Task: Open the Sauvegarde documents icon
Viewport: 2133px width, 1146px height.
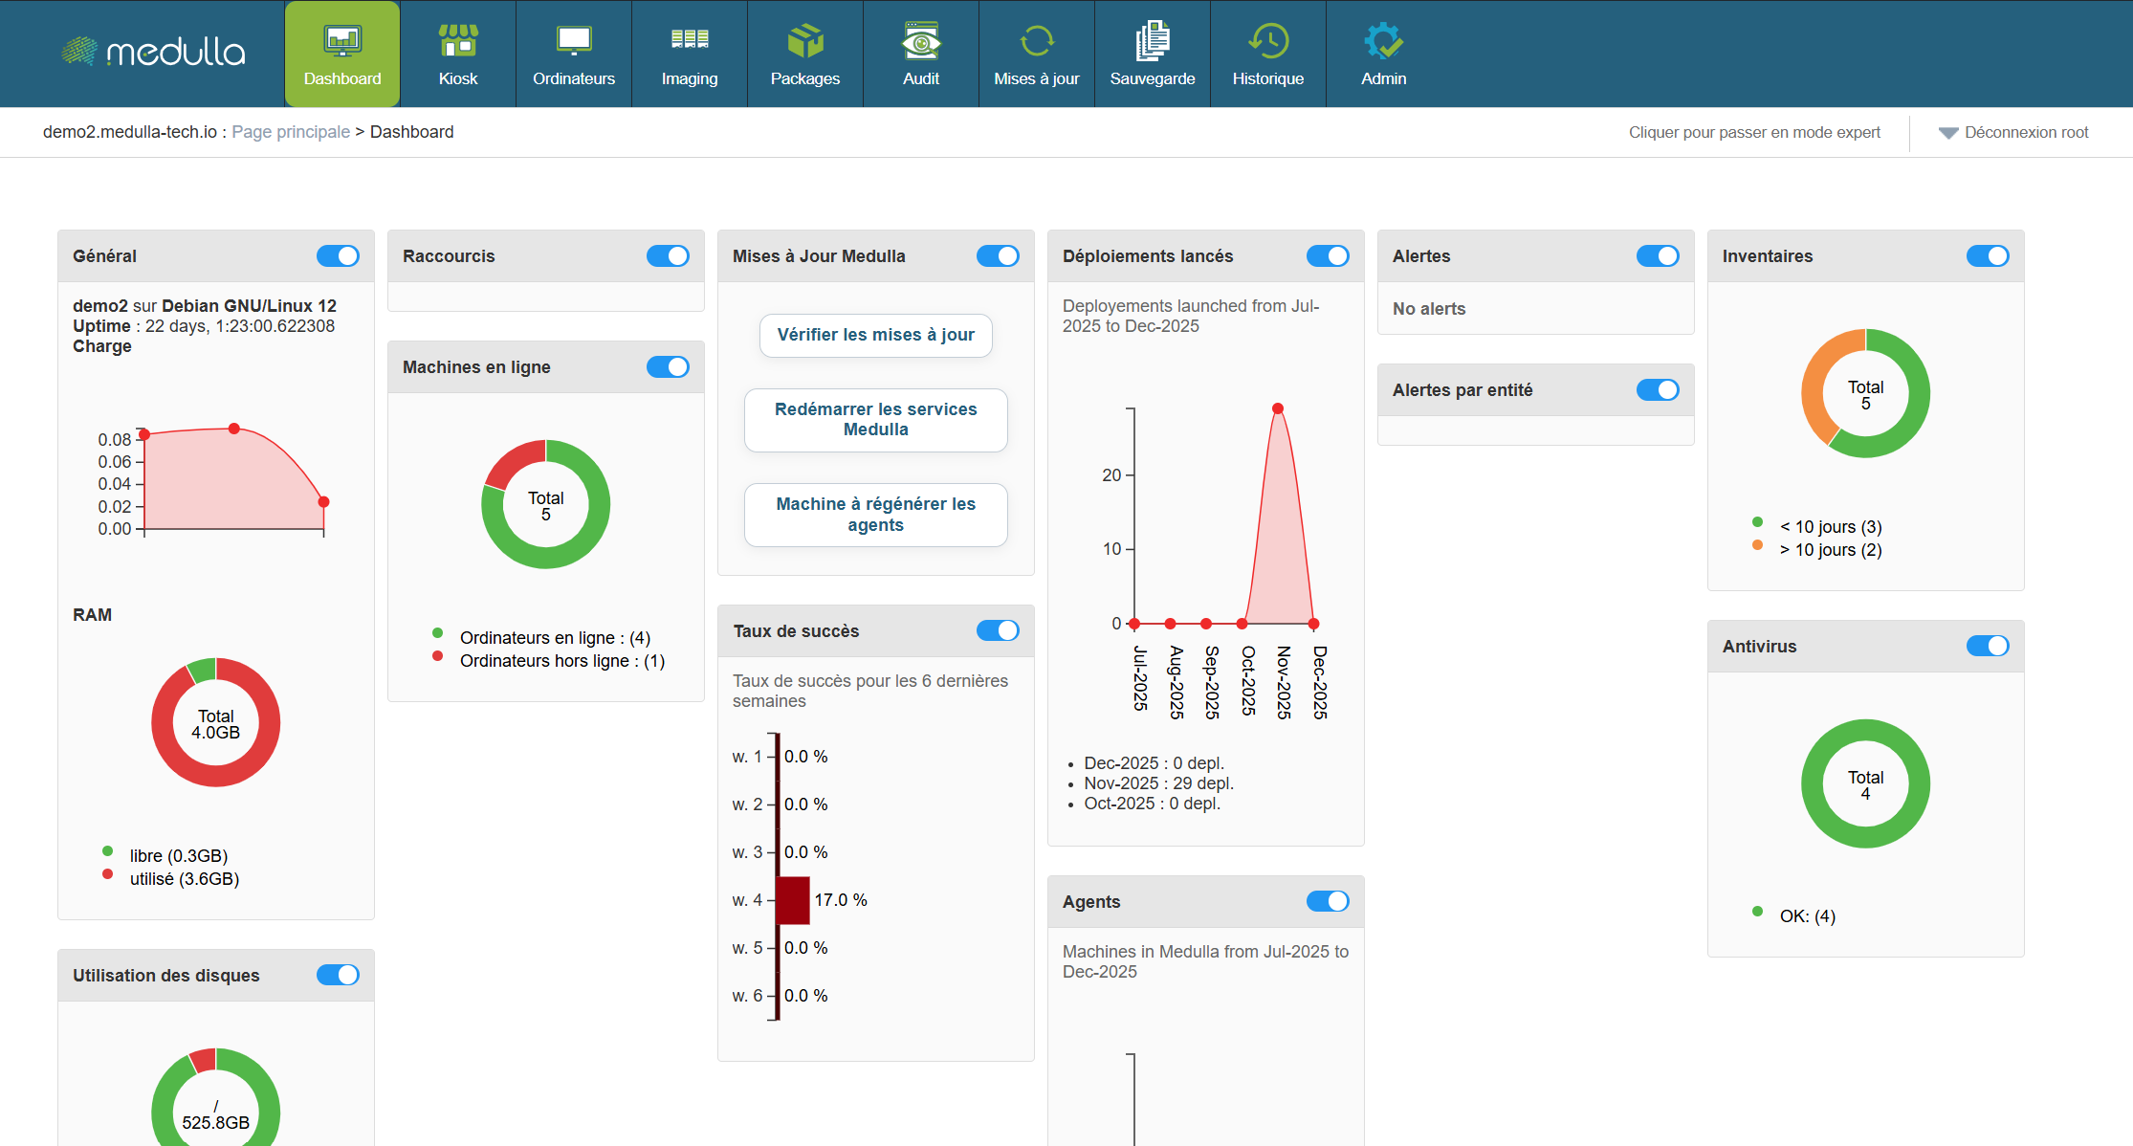Action: [1153, 41]
